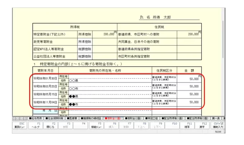This screenshot has width=244, height=145.
Task: Click the 令和06年01月30日 date field
Action: click(45, 79)
